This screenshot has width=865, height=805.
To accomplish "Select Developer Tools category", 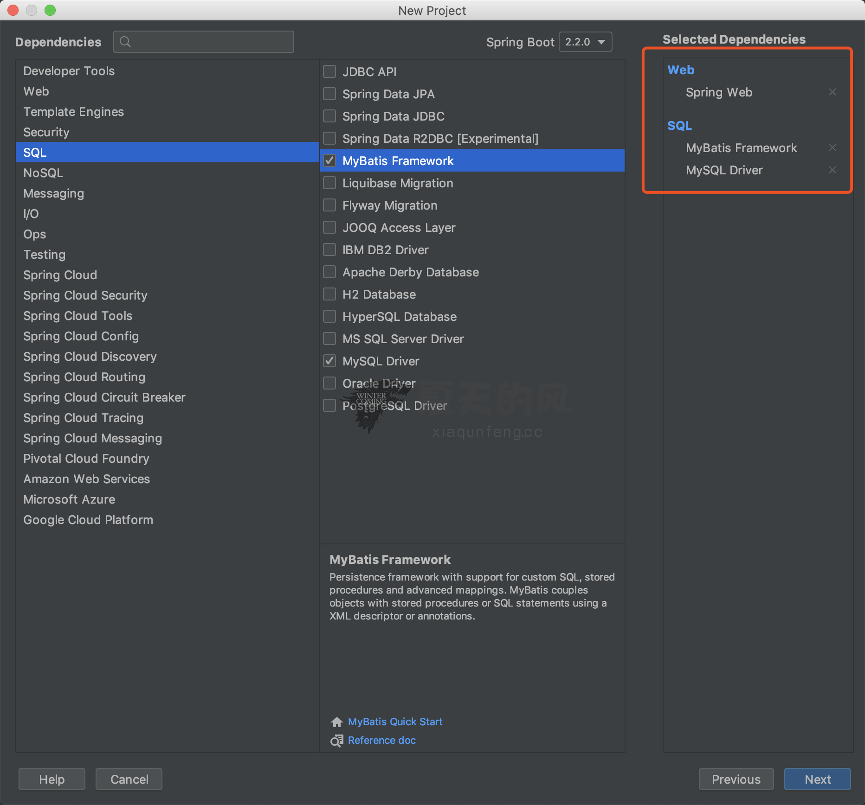I will pos(167,71).
